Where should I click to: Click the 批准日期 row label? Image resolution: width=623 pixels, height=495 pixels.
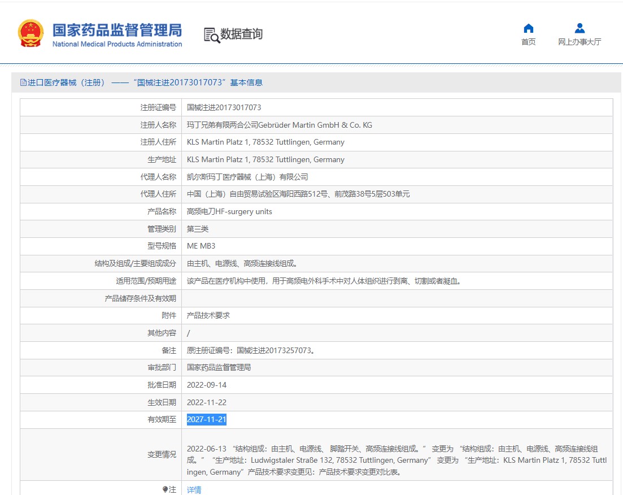pos(162,385)
